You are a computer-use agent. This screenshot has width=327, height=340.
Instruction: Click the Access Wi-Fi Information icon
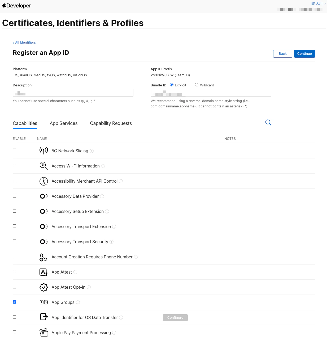(x=44, y=166)
